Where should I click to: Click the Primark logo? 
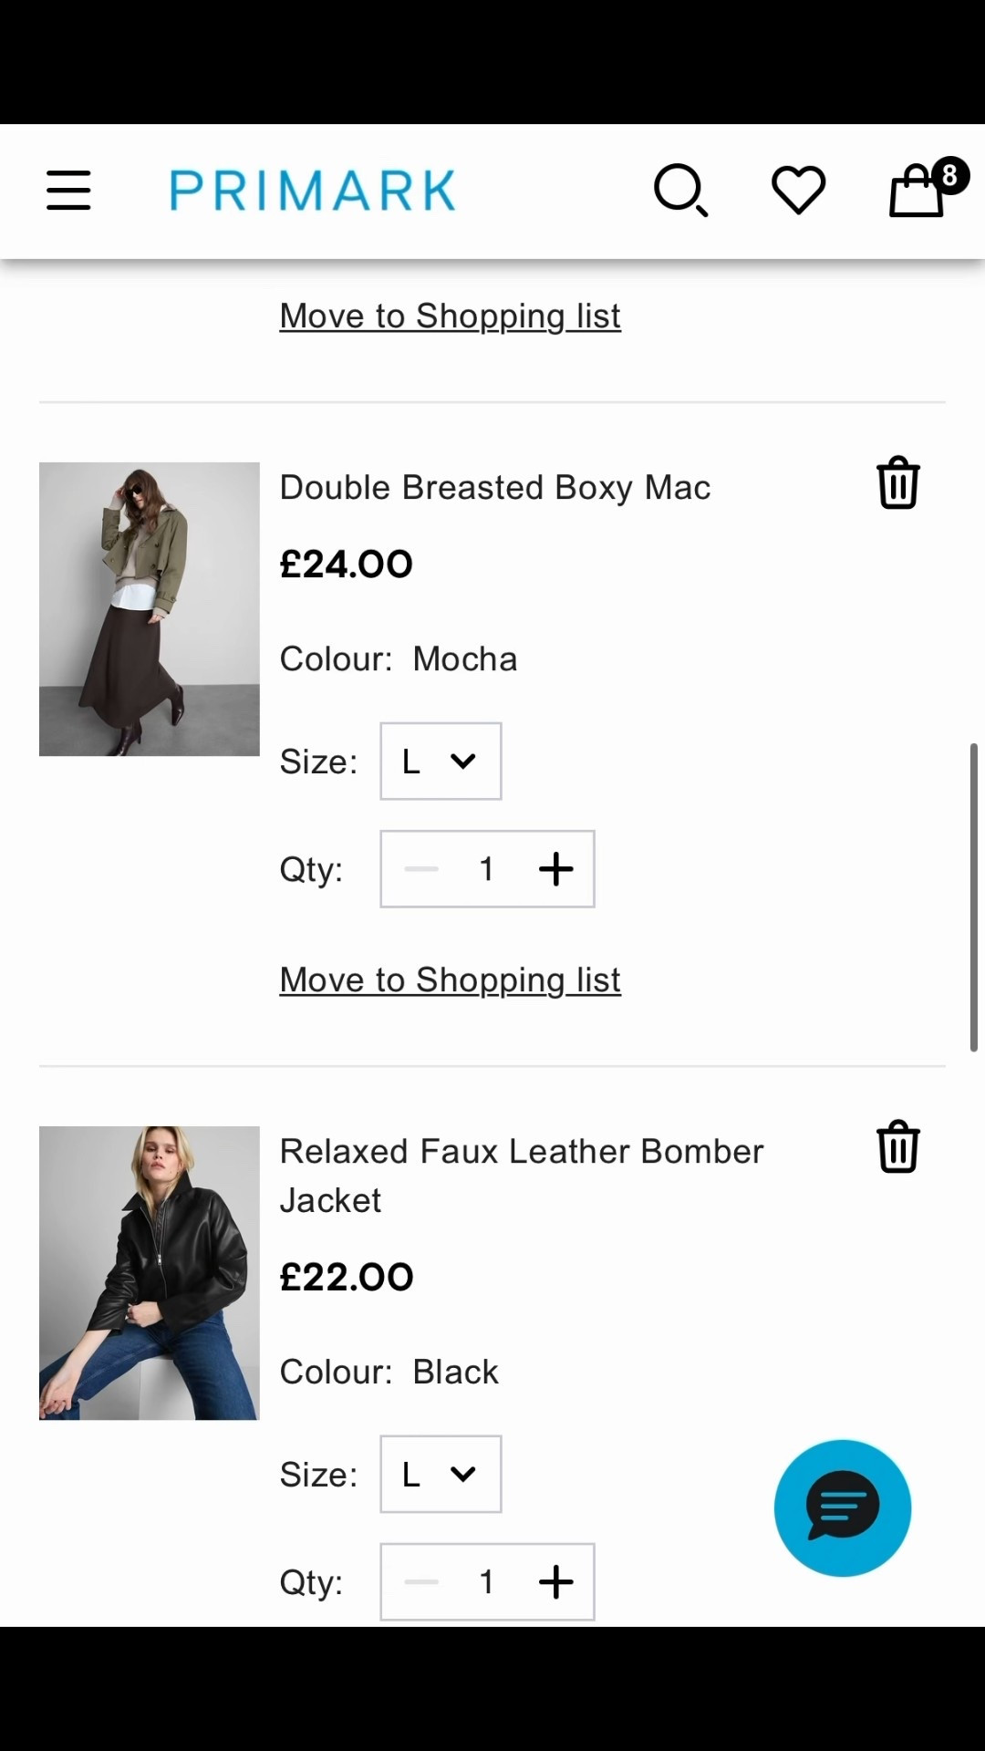click(x=311, y=189)
